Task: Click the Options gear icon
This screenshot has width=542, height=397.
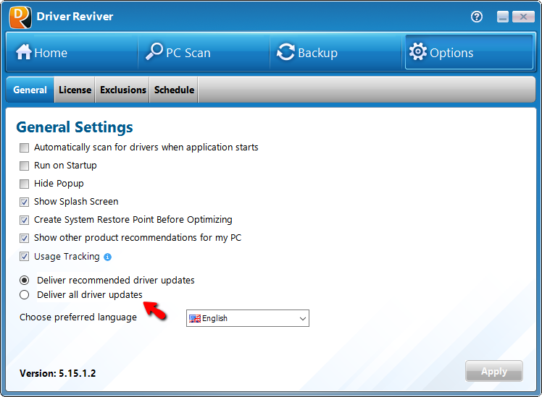Action: pos(417,52)
